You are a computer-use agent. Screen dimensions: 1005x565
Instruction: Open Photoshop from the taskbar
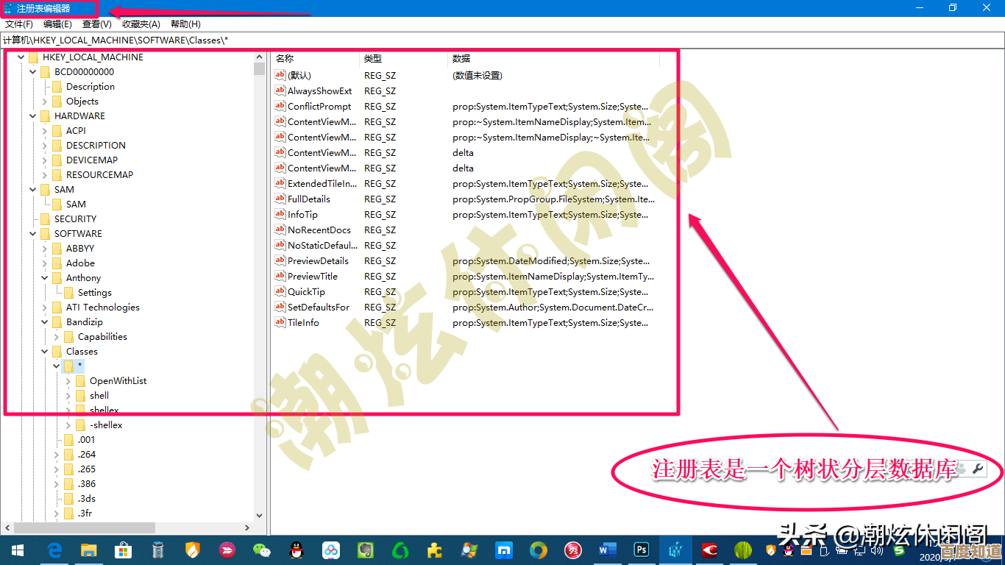pyautogui.click(x=641, y=550)
